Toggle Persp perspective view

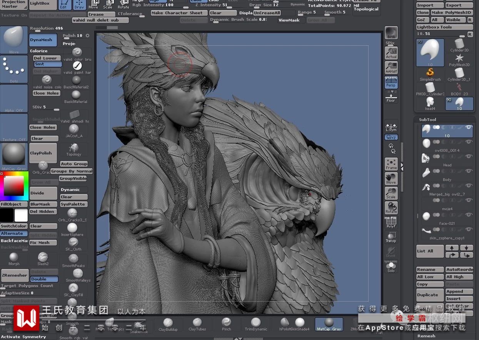[391, 83]
